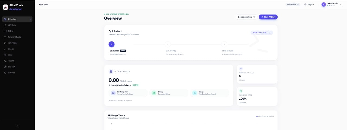Go to API Keys in sidebar
347x130 pixels.
click(x=17, y=25)
